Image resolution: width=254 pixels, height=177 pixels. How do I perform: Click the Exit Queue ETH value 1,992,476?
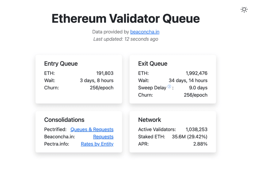(x=196, y=73)
